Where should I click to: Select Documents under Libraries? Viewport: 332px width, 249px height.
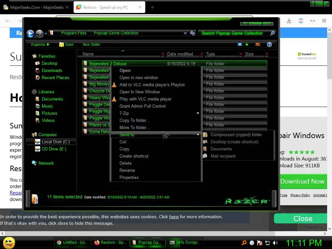[52, 99]
